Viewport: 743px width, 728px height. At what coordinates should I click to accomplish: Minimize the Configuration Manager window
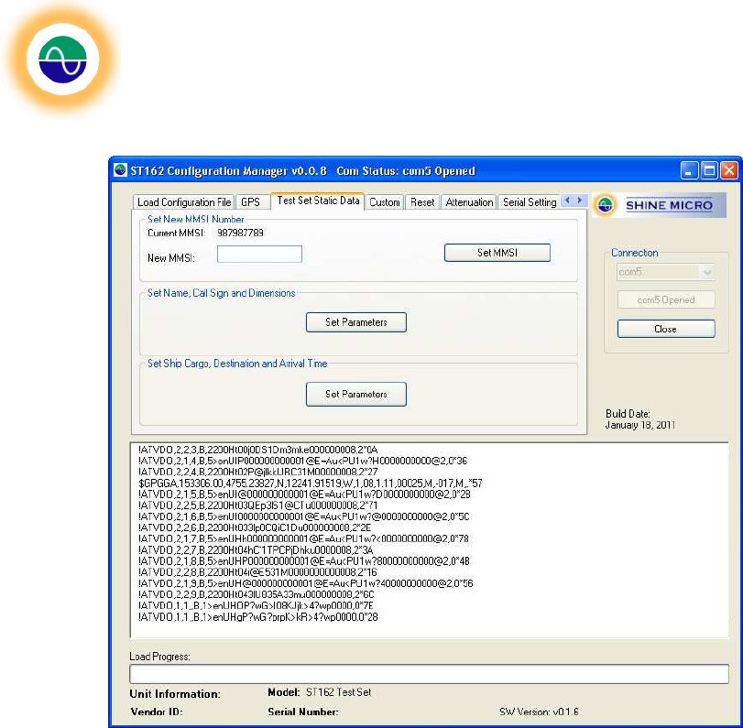coord(690,170)
